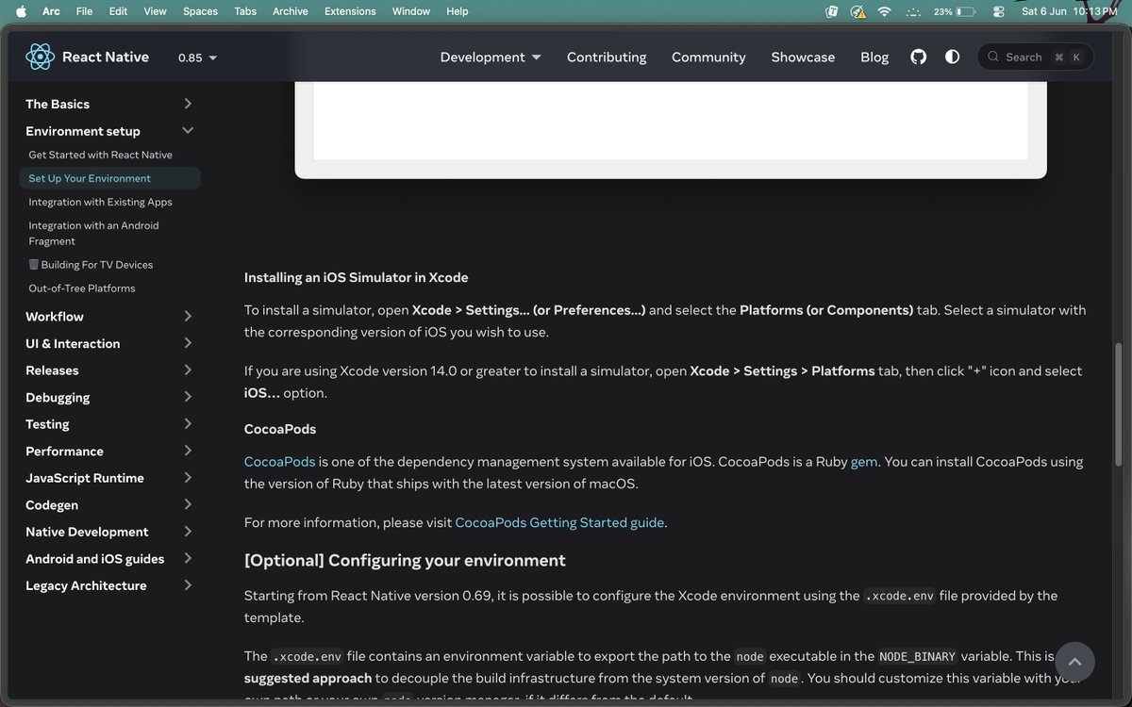Click the React Native atom logo
The image size is (1132, 707).
[x=41, y=57]
